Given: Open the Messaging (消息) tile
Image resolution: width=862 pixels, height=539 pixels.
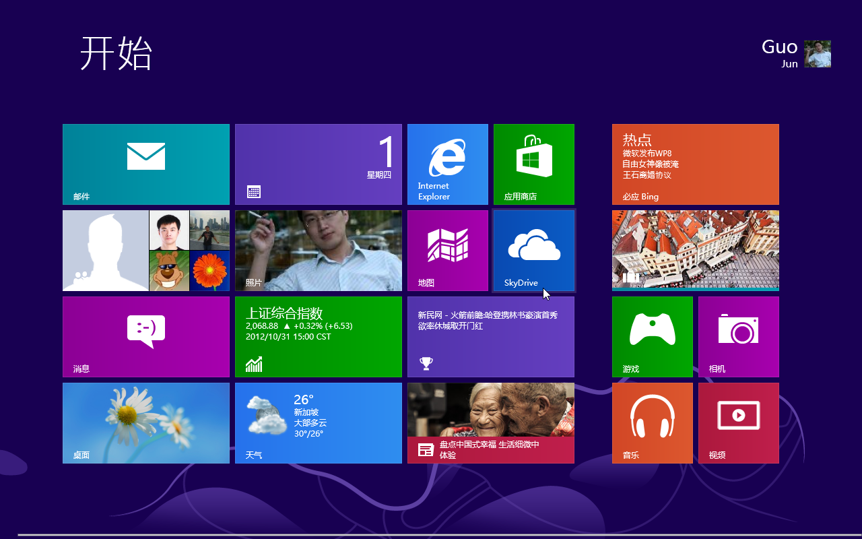Looking at the screenshot, I should click(146, 336).
